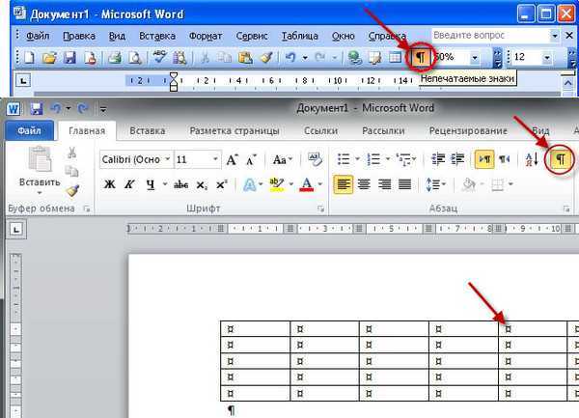
Task: Switch to Разметка страницы ribbon tab
Action: tap(234, 130)
